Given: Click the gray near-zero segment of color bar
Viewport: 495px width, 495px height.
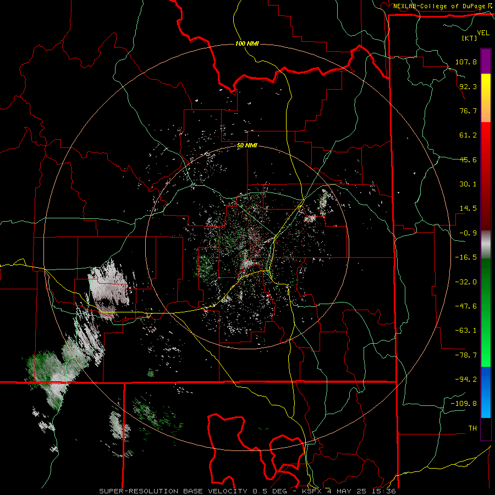Looking at the screenshot, I should [x=486, y=245].
